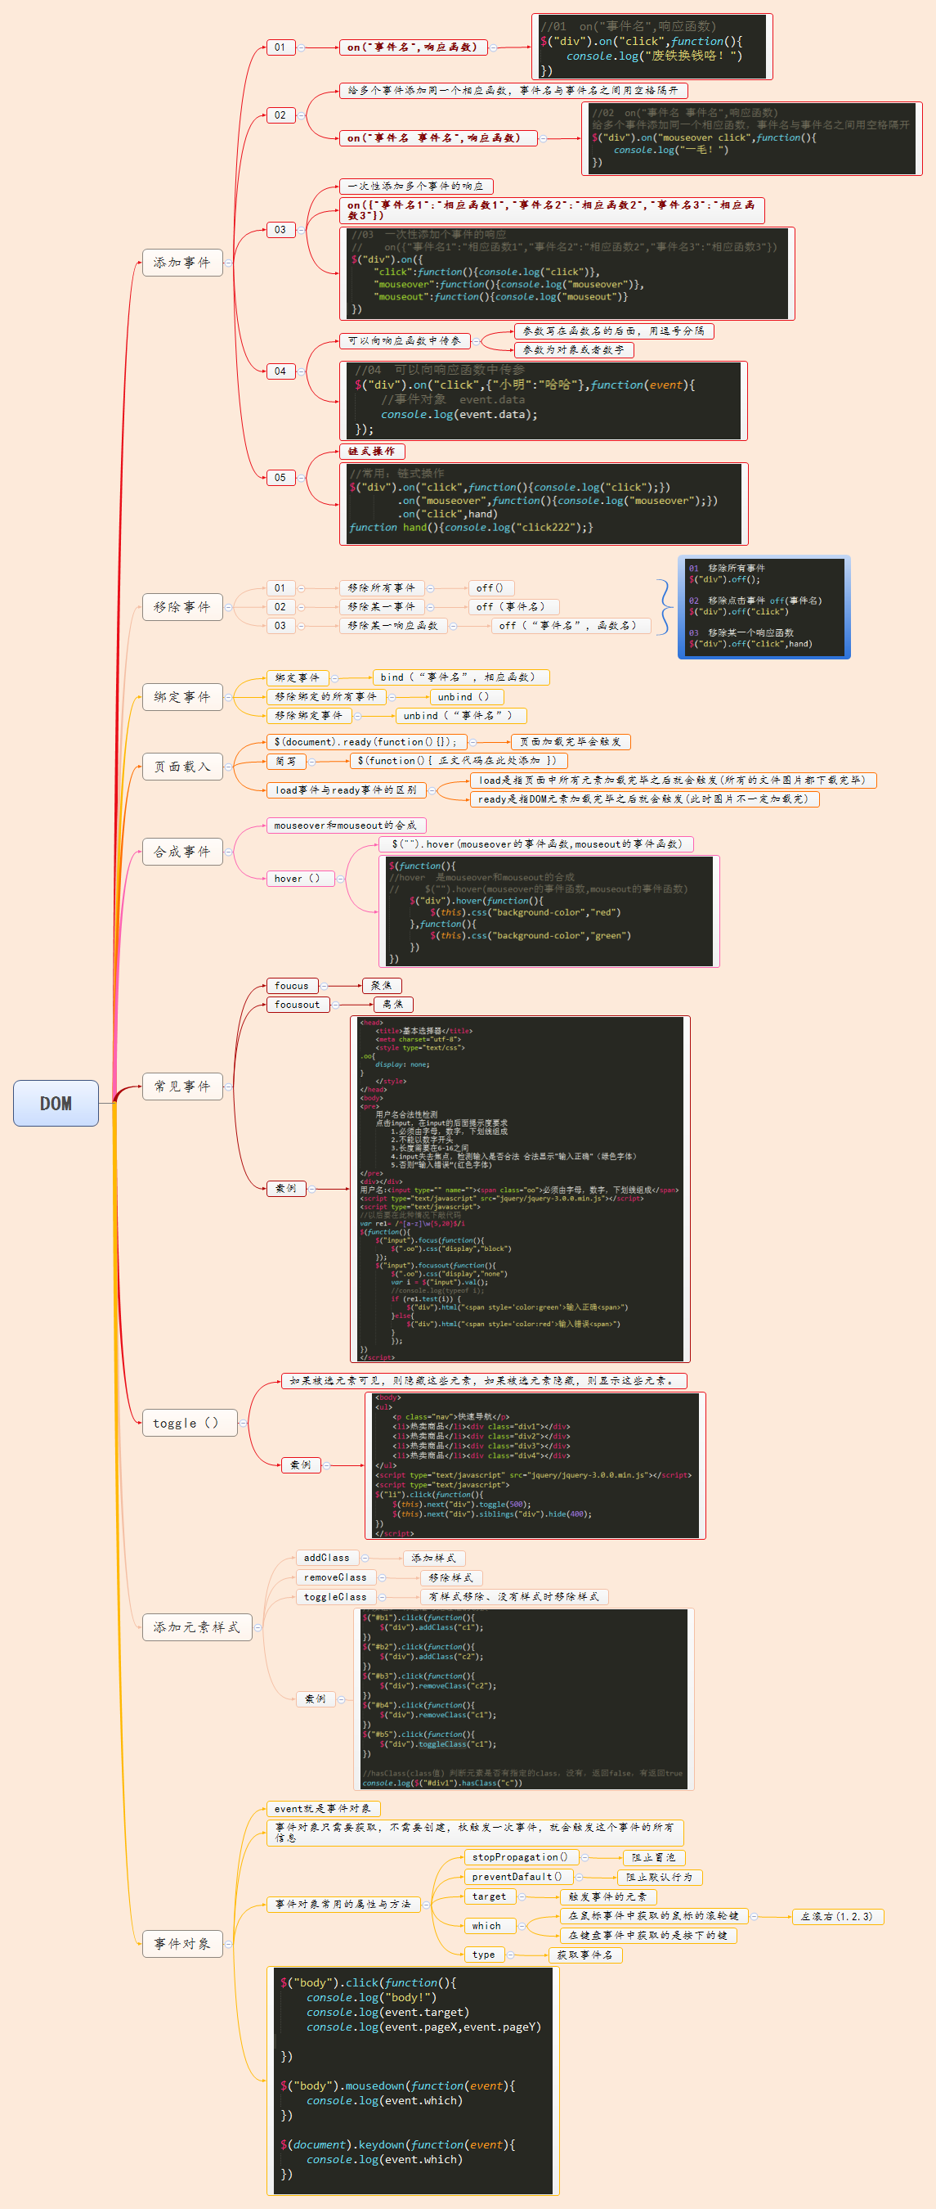
Task: Select the stopPropagation() node
Action: [520, 1857]
